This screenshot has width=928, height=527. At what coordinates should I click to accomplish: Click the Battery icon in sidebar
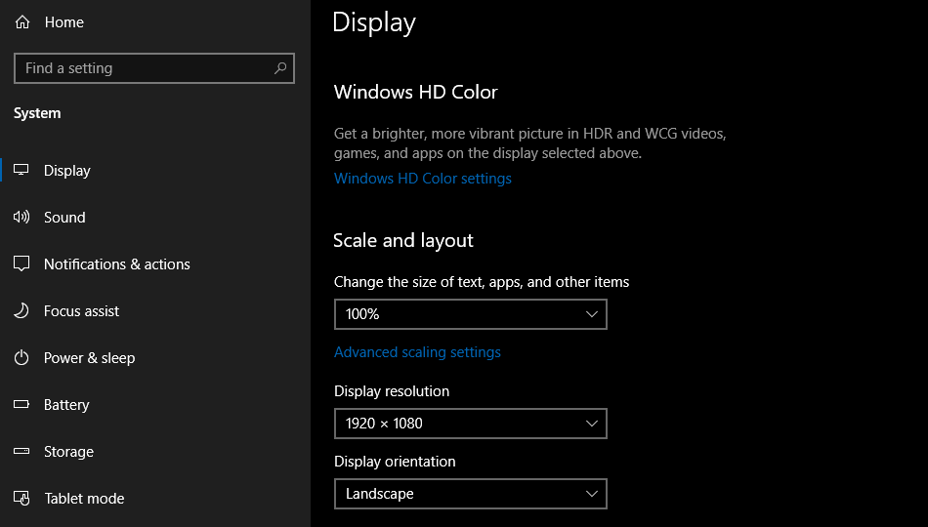(x=21, y=405)
